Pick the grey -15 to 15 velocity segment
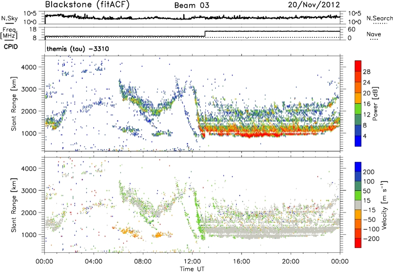The height and width of the screenshot is (272, 393). point(358,205)
